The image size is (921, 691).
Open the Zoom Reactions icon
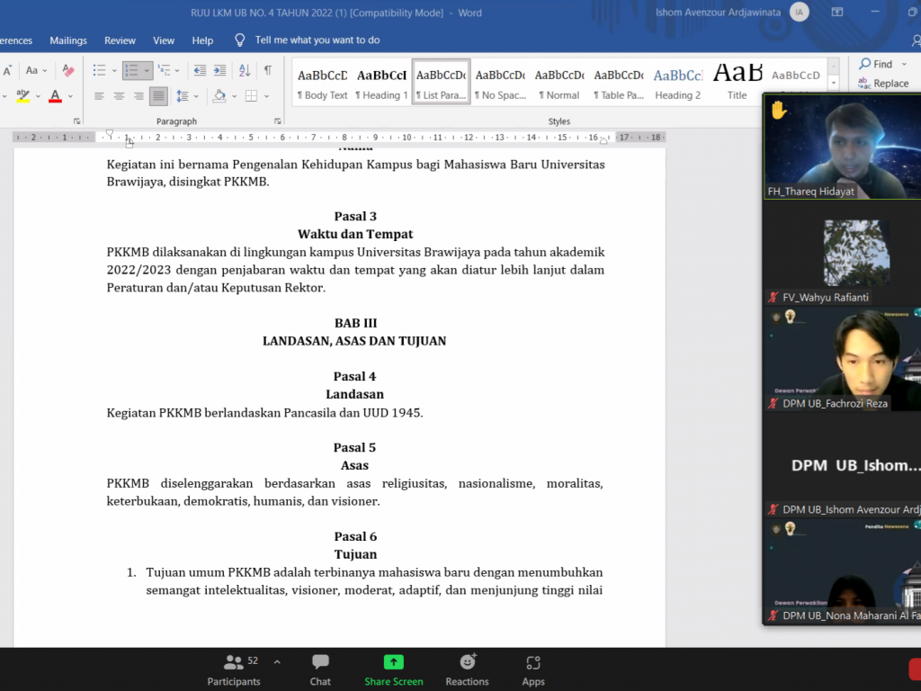[467, 669]
